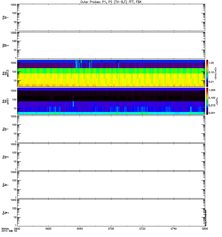
Task: Click the 0.100 value on scm1 color bar
Action: (212, 98)
